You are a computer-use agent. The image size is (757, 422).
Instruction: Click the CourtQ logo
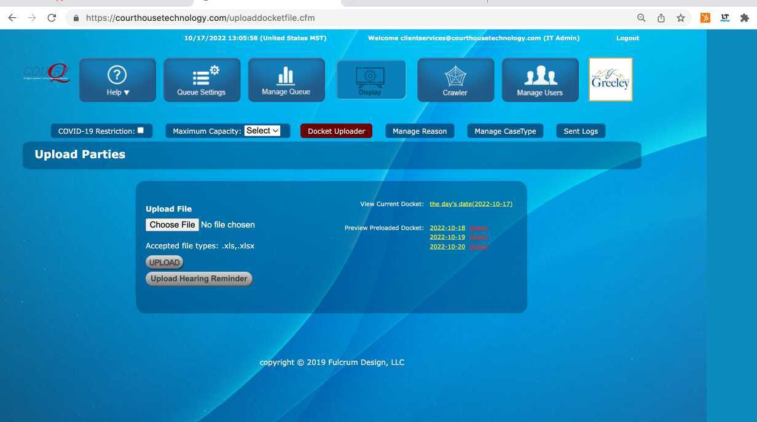tap(47, 72)
